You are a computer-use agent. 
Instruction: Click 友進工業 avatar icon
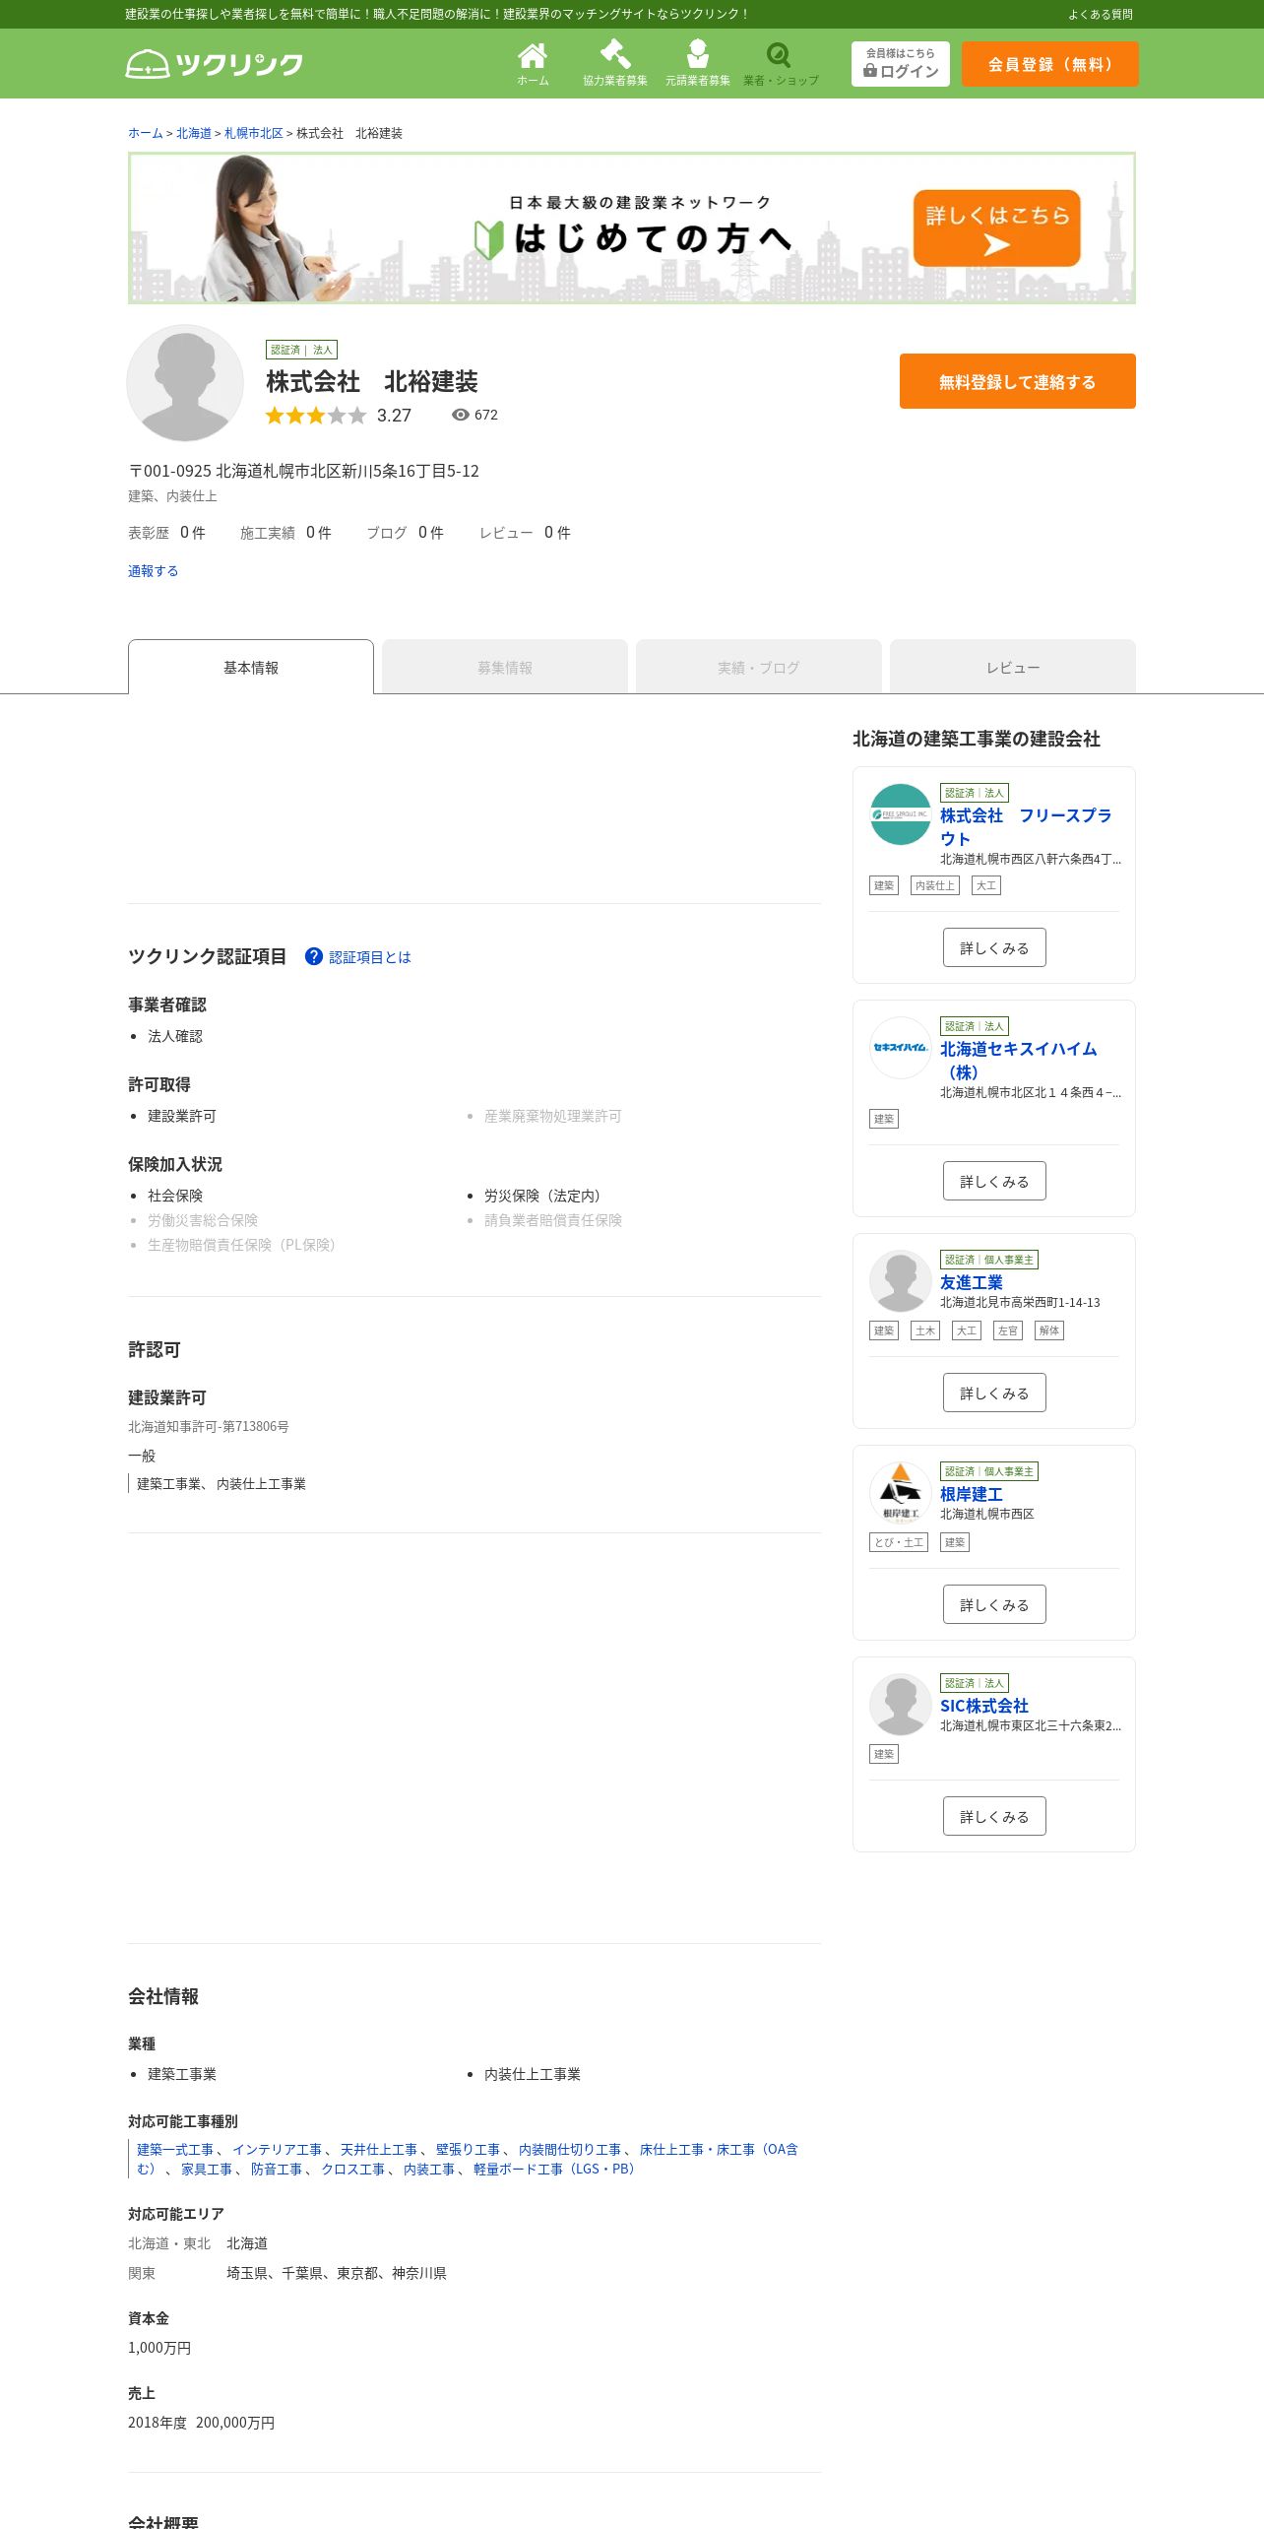click(x=901, y=1281)
